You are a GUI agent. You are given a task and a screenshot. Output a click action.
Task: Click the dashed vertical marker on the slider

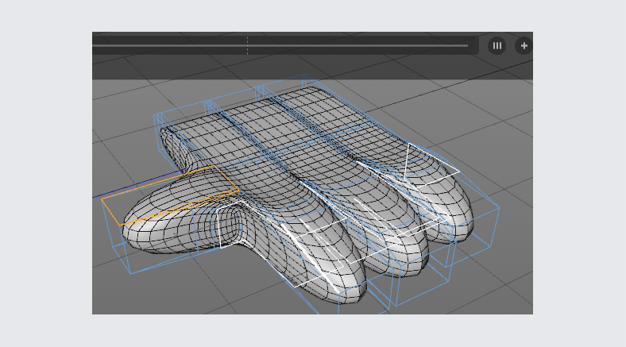[x=248, y=45]
